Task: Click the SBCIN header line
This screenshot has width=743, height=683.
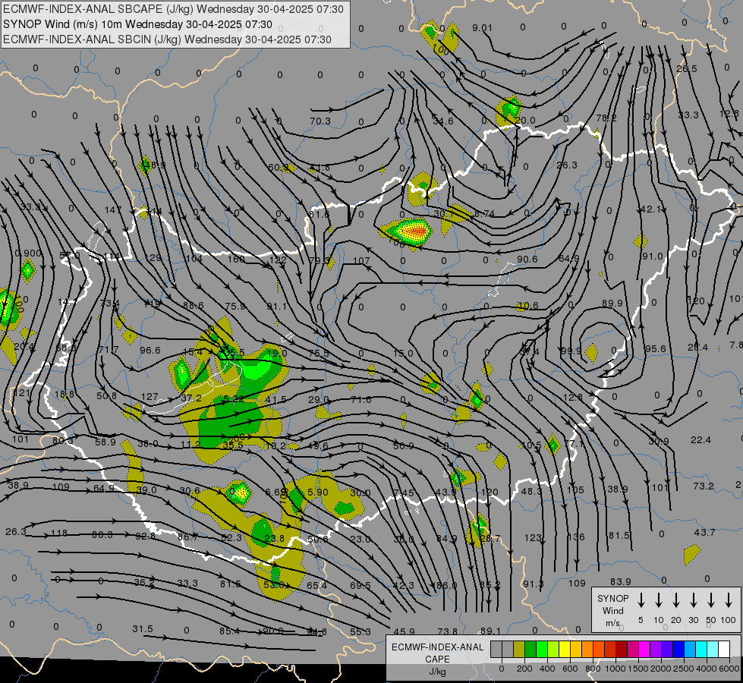Action: 167,39
